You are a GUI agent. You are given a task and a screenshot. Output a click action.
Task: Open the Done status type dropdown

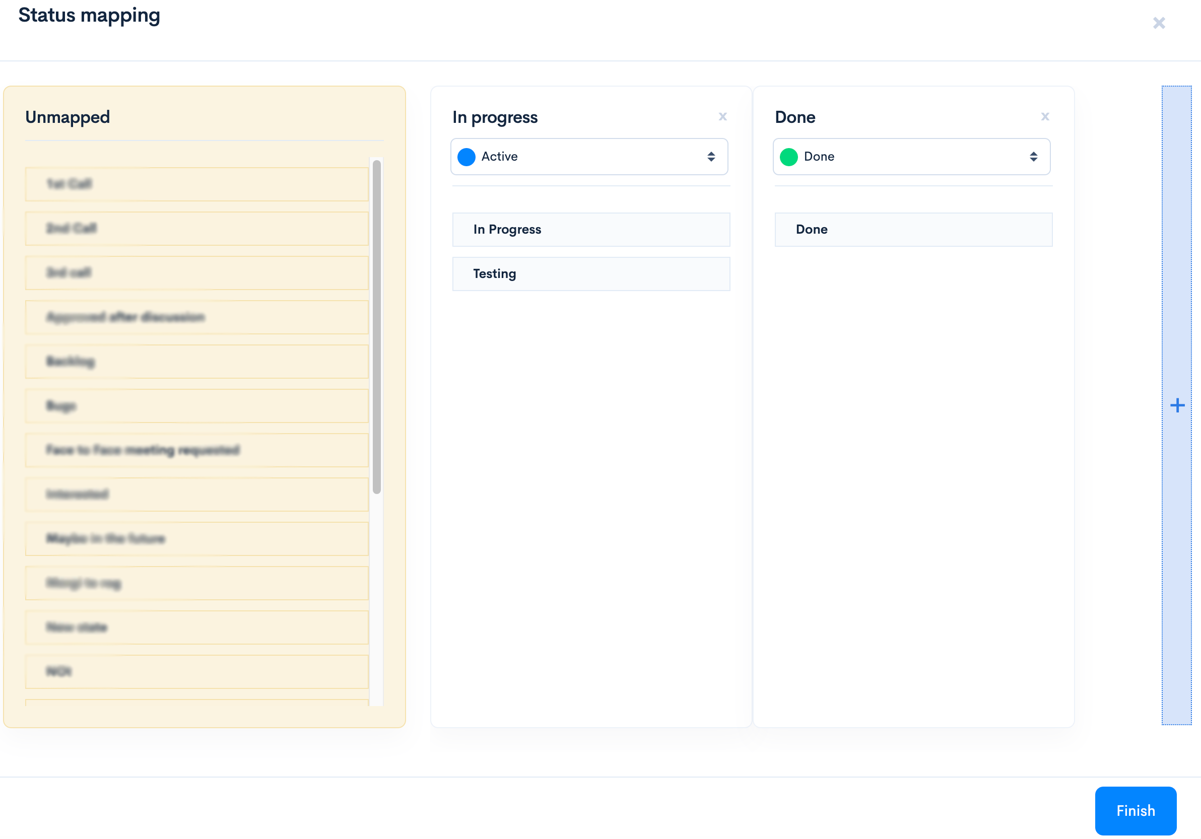[911, 157]
